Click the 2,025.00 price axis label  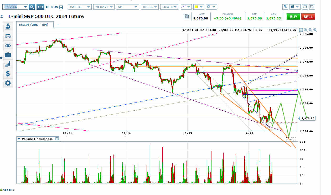pyautogui.click(x=306, y=34)
